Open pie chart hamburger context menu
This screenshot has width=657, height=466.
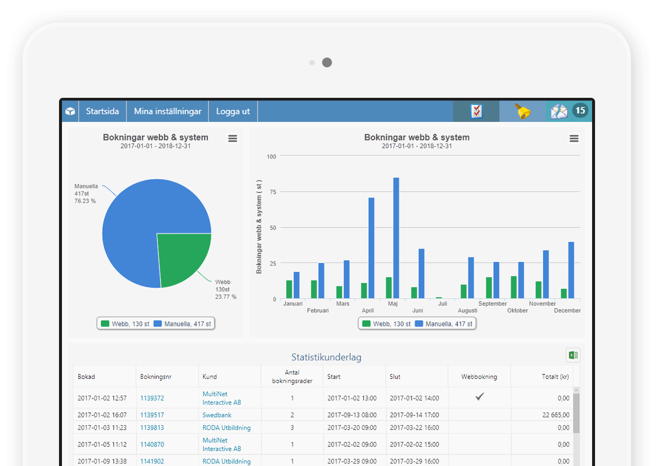point(233,139)
